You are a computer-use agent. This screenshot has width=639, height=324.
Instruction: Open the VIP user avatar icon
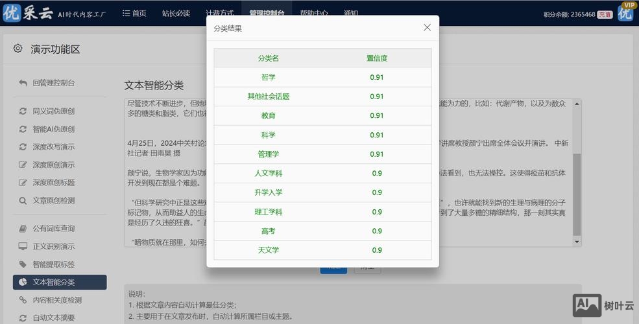(625, 12)
